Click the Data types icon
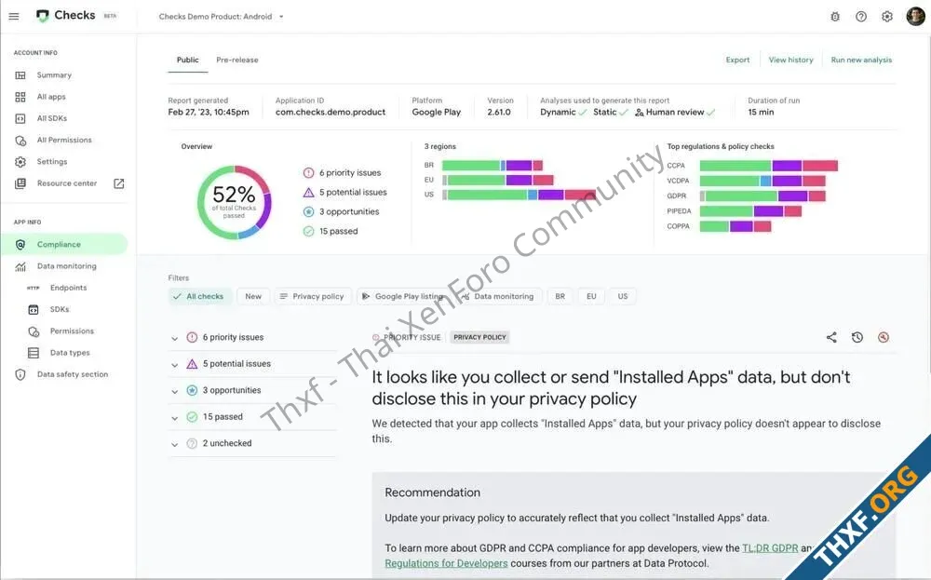Image resolution: width=931 pixels, height=580 pixels. [34, 353]
